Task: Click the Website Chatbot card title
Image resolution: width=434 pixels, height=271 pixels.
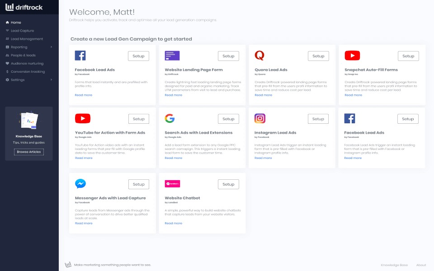Action: pyautogui.click(x=182, y=198)
